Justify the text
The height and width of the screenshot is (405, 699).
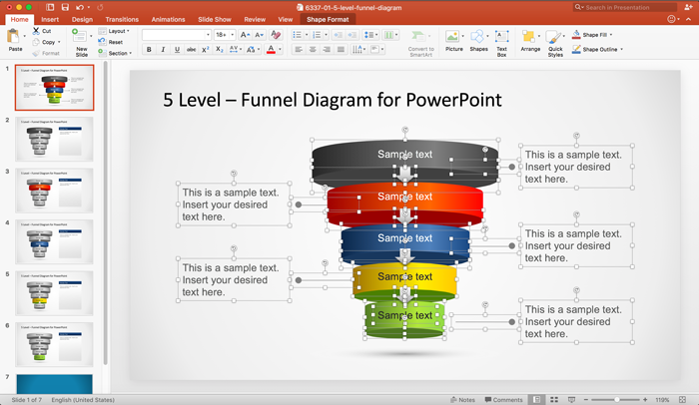[342, 50]
